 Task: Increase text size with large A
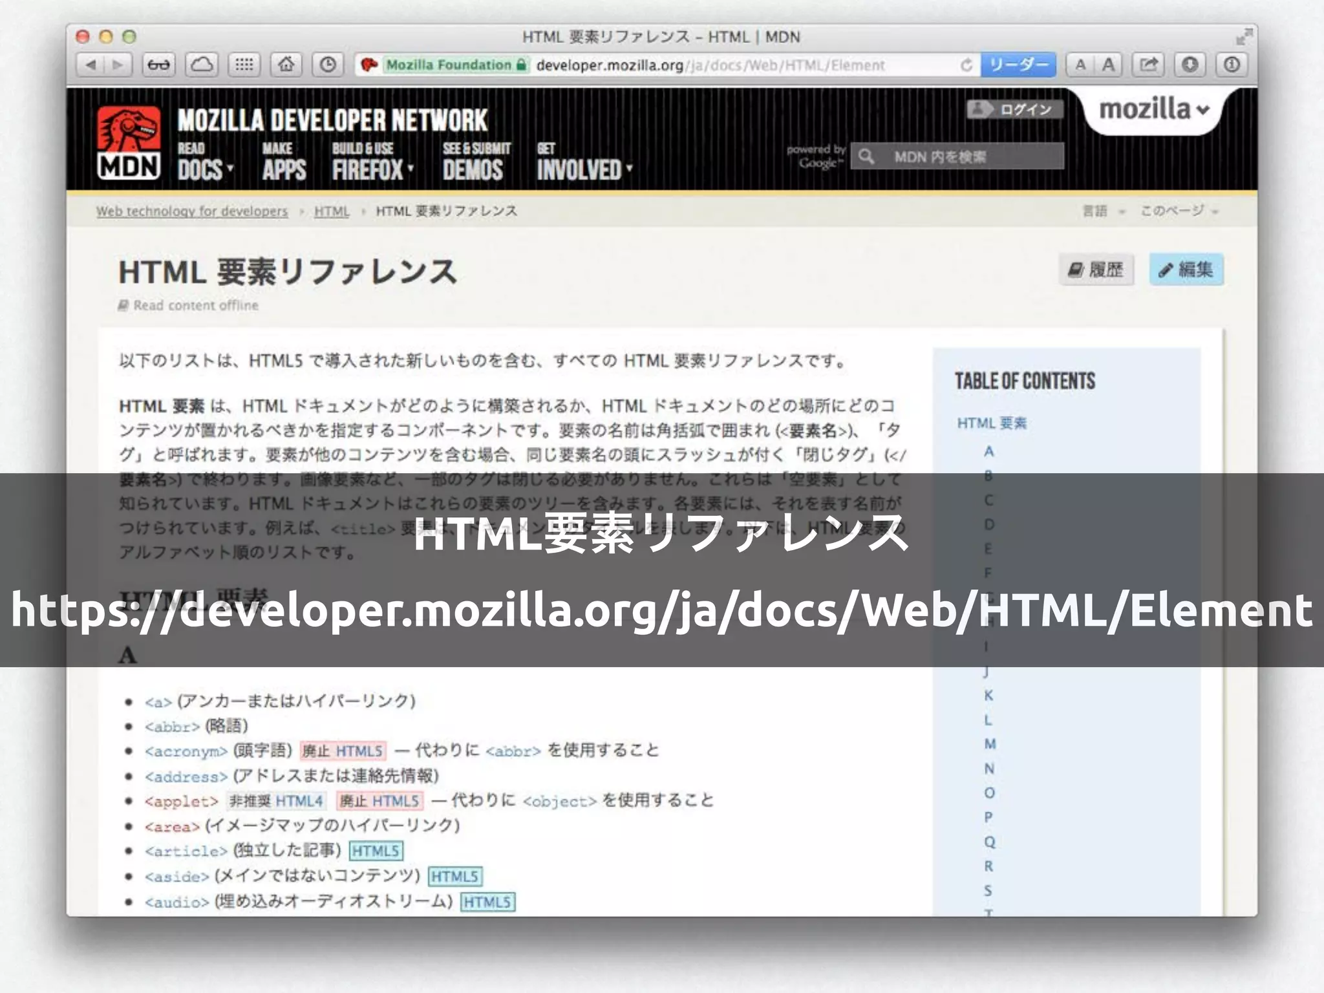click(x=1109, y=65)
